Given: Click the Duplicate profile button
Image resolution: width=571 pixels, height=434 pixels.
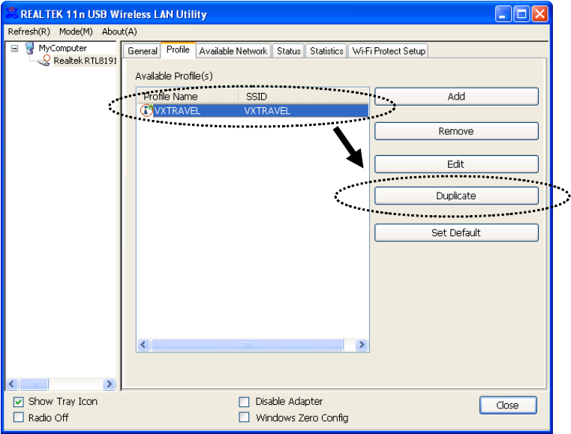Looking at the screenshot, I should [x=456, y=196].
